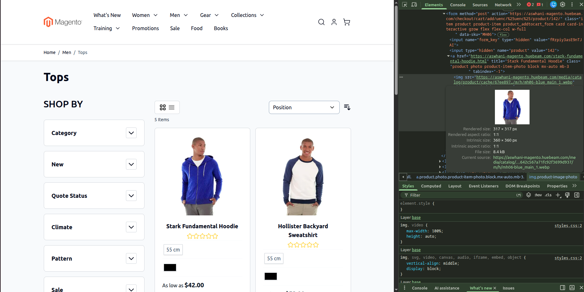Open the Layout tab

[455, 186]
